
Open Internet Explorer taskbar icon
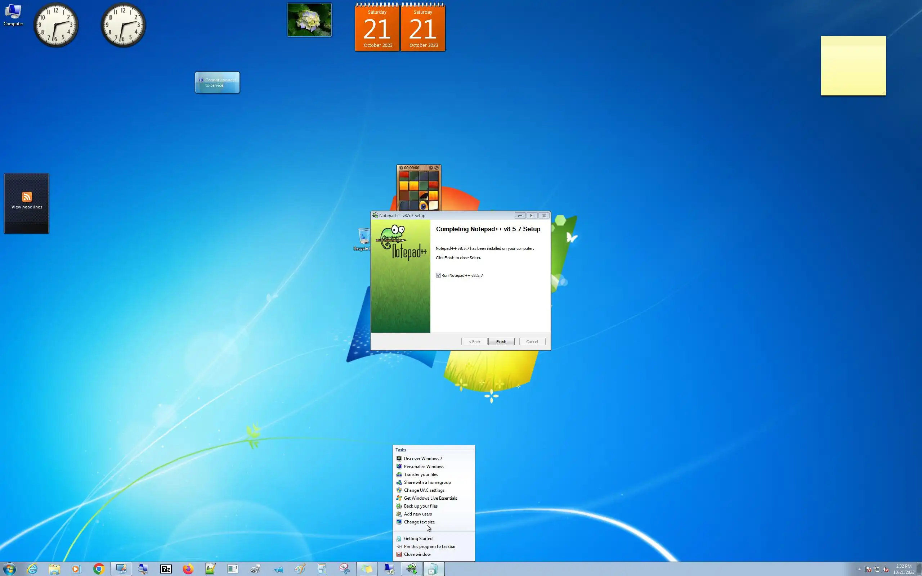coord(32,569)
